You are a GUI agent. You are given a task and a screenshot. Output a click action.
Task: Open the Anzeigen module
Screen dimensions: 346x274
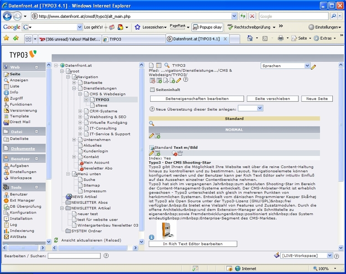click(19, 80)
